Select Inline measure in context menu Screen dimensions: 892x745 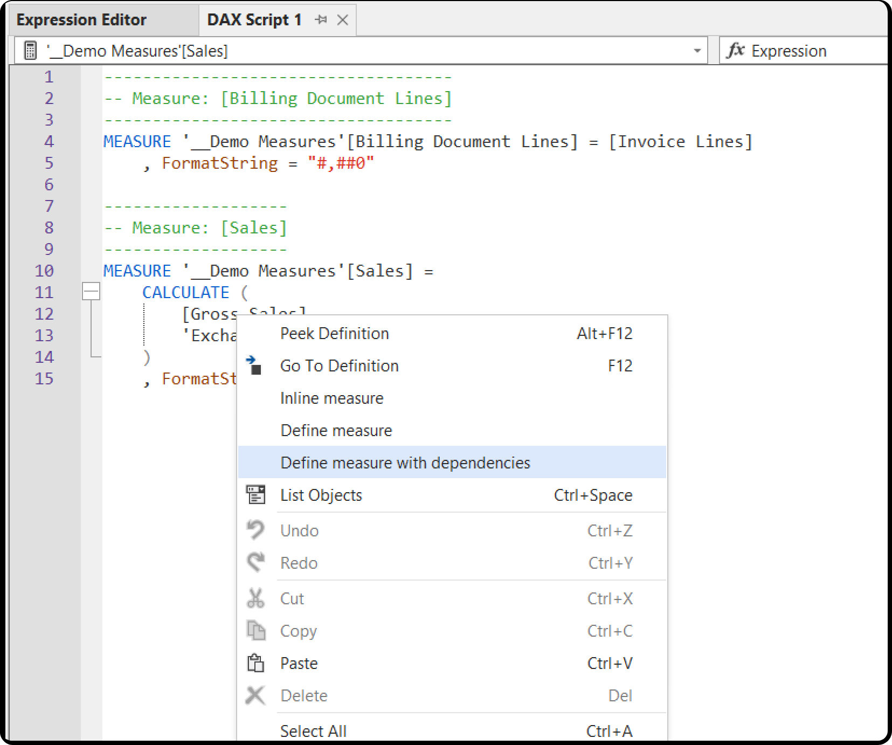click(452, 398)
